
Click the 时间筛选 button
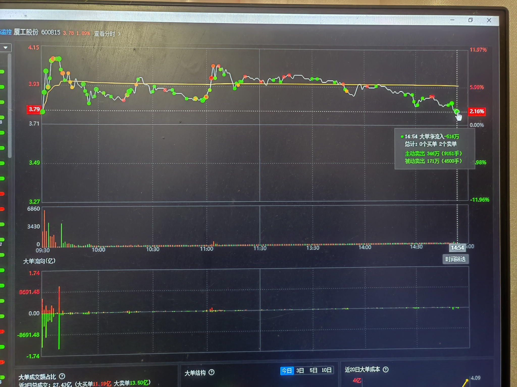point(455,259)
